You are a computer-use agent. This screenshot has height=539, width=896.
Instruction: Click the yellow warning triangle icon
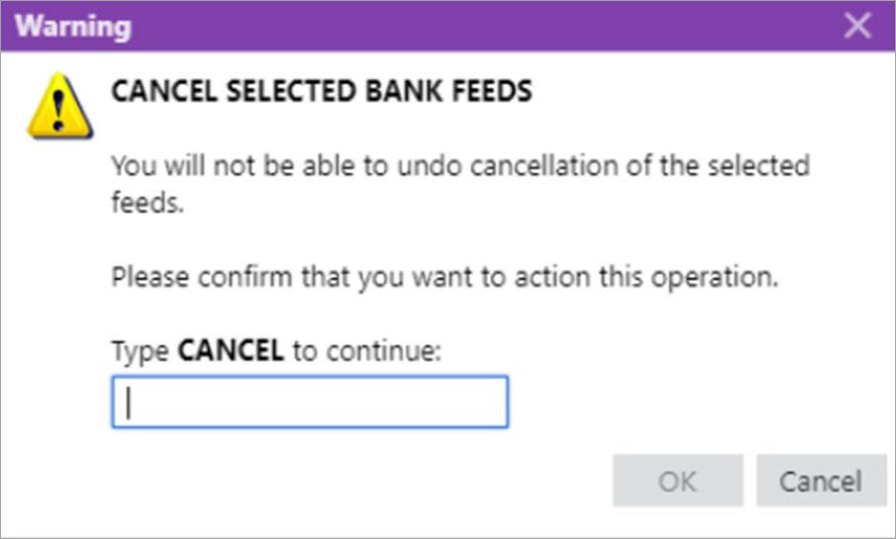pos(60,106)
